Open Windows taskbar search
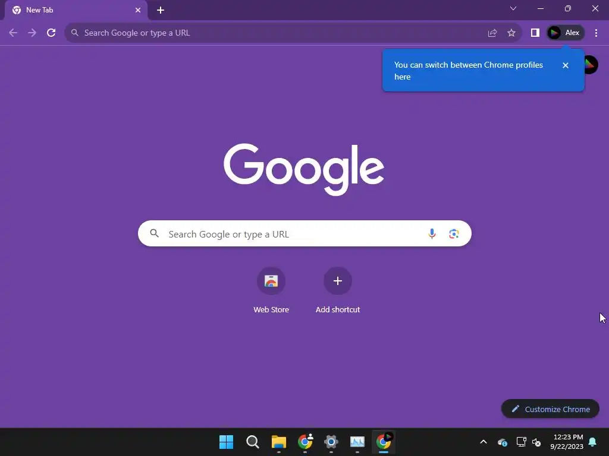The width and height of the screenshot is (609, 456). point(252,442)
